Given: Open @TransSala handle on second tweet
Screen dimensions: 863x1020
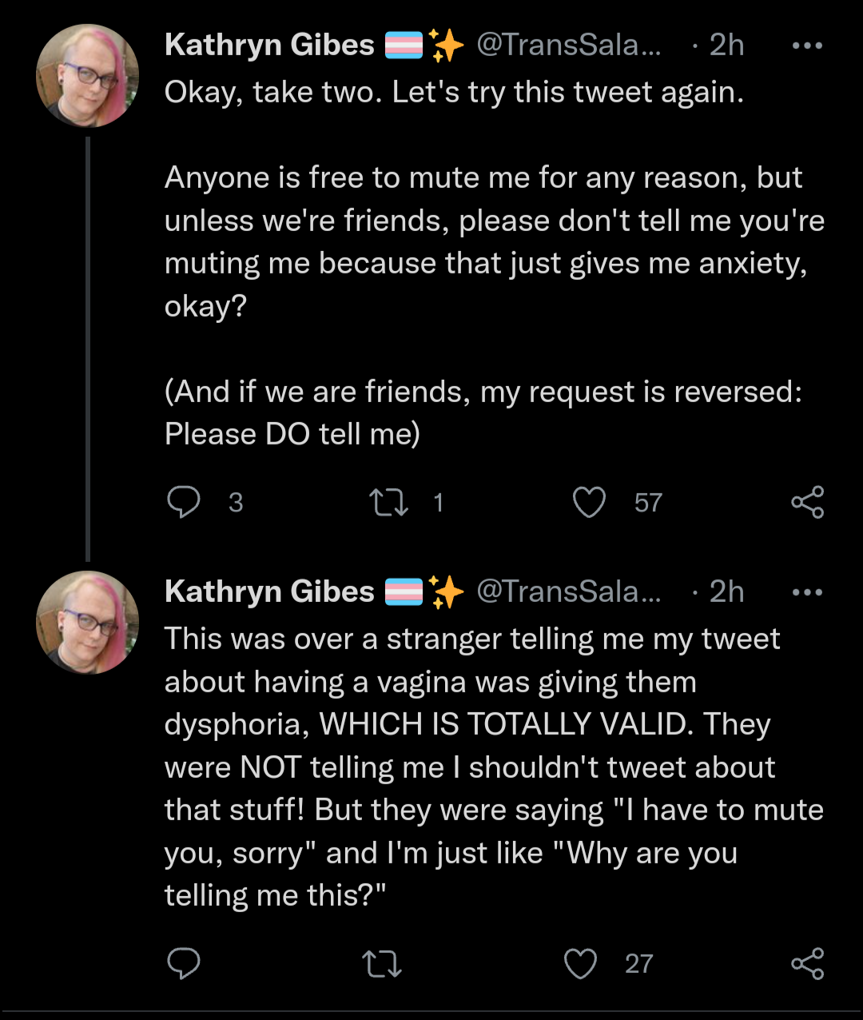Looking at the screenshot, I should click(x=569, y=592).
